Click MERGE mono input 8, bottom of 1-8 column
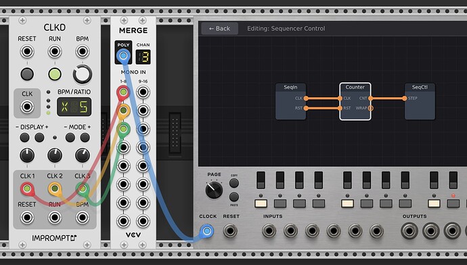The image size is (467, 265). pyautogui.click(x=123, y=221)
